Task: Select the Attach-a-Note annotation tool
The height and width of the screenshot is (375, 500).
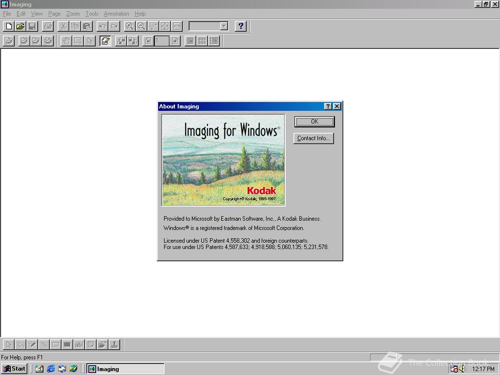Action: pyautogui.click(x=90, y=344)
